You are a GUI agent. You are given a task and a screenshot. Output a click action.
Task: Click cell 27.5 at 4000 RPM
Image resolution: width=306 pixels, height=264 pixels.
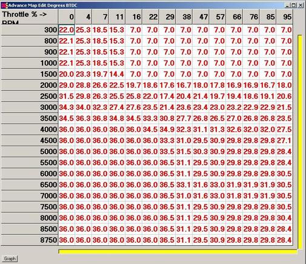point(284,129)
